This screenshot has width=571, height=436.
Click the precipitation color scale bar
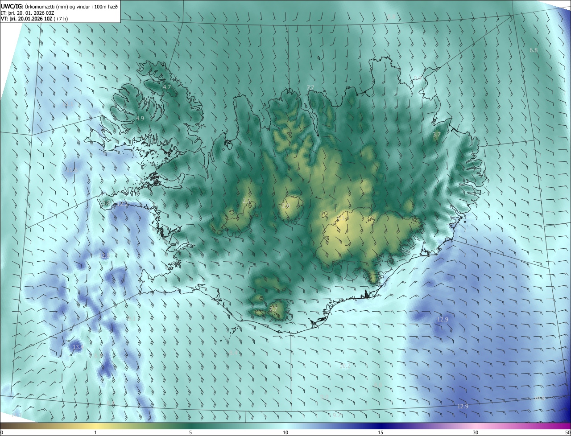click(x=285, y=426)
